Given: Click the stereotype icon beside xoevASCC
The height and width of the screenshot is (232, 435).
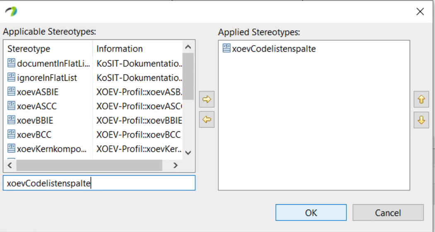Looking at the screenshot, I should click(x=11, y=106).
